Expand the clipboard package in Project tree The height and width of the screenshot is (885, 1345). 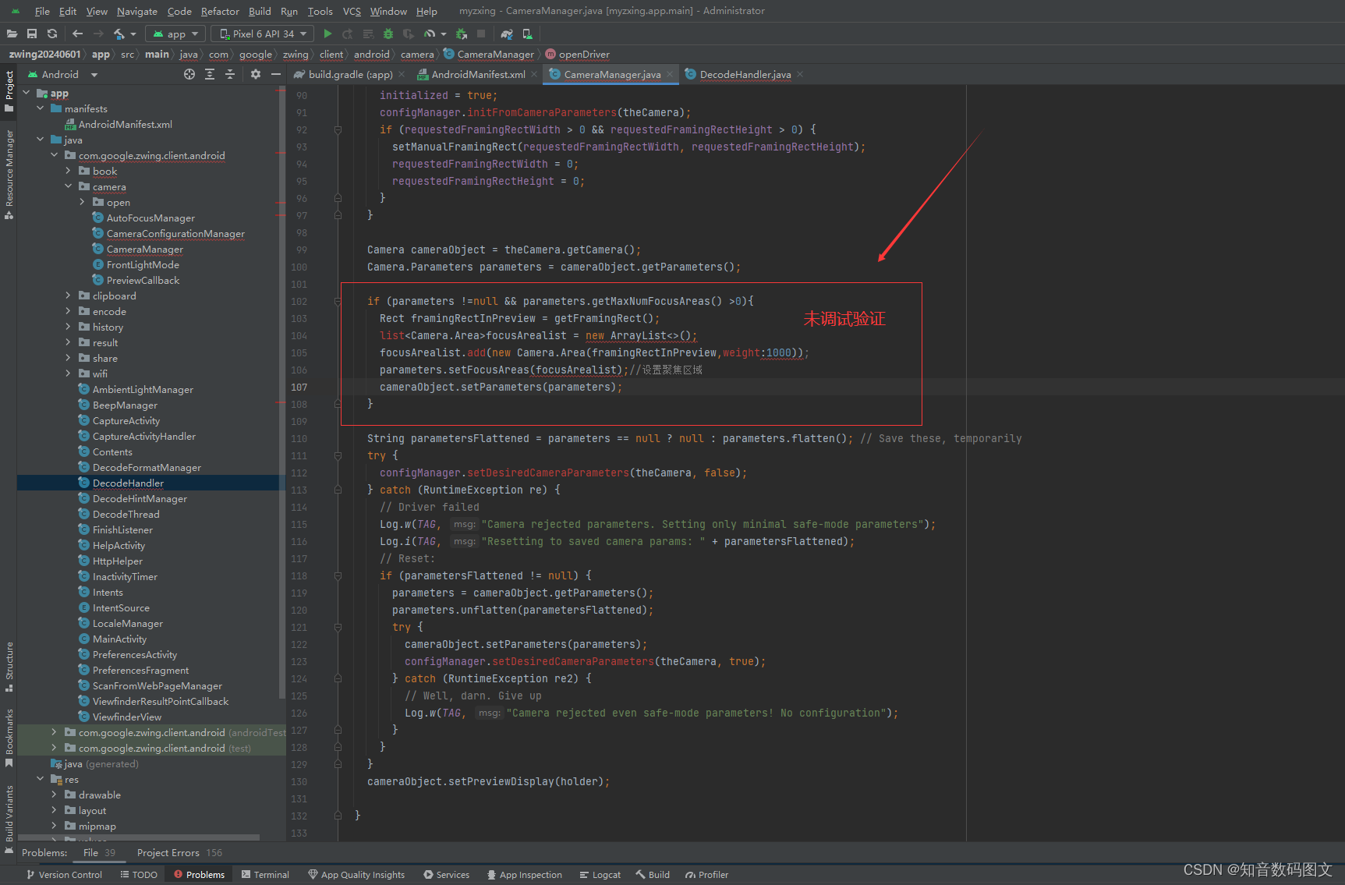pyautogui.click(x=69, y=296)
